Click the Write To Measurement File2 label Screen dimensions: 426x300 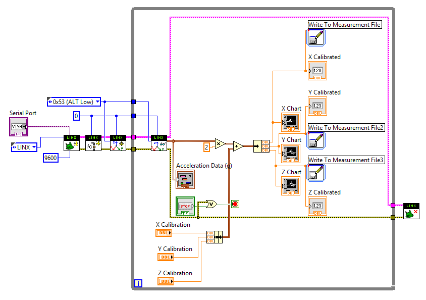coord(346,128)
